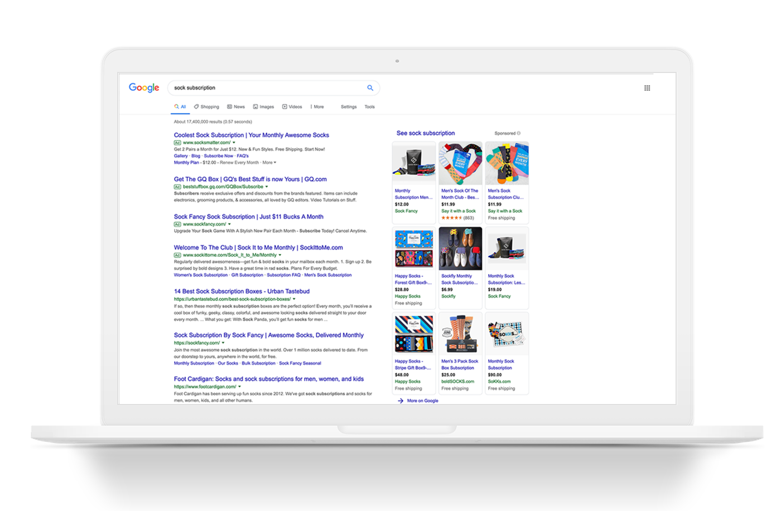The height and width of the screenshot is (511, 781).
Task: Open search Settings
Action: [x=349, y=106]
